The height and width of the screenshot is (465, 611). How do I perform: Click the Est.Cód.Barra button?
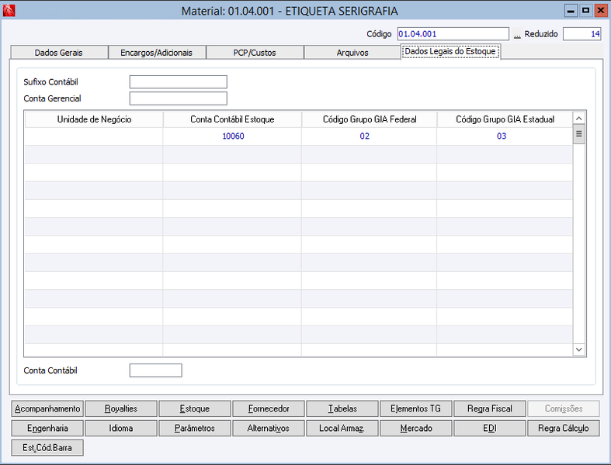click(x=47, y=447)
